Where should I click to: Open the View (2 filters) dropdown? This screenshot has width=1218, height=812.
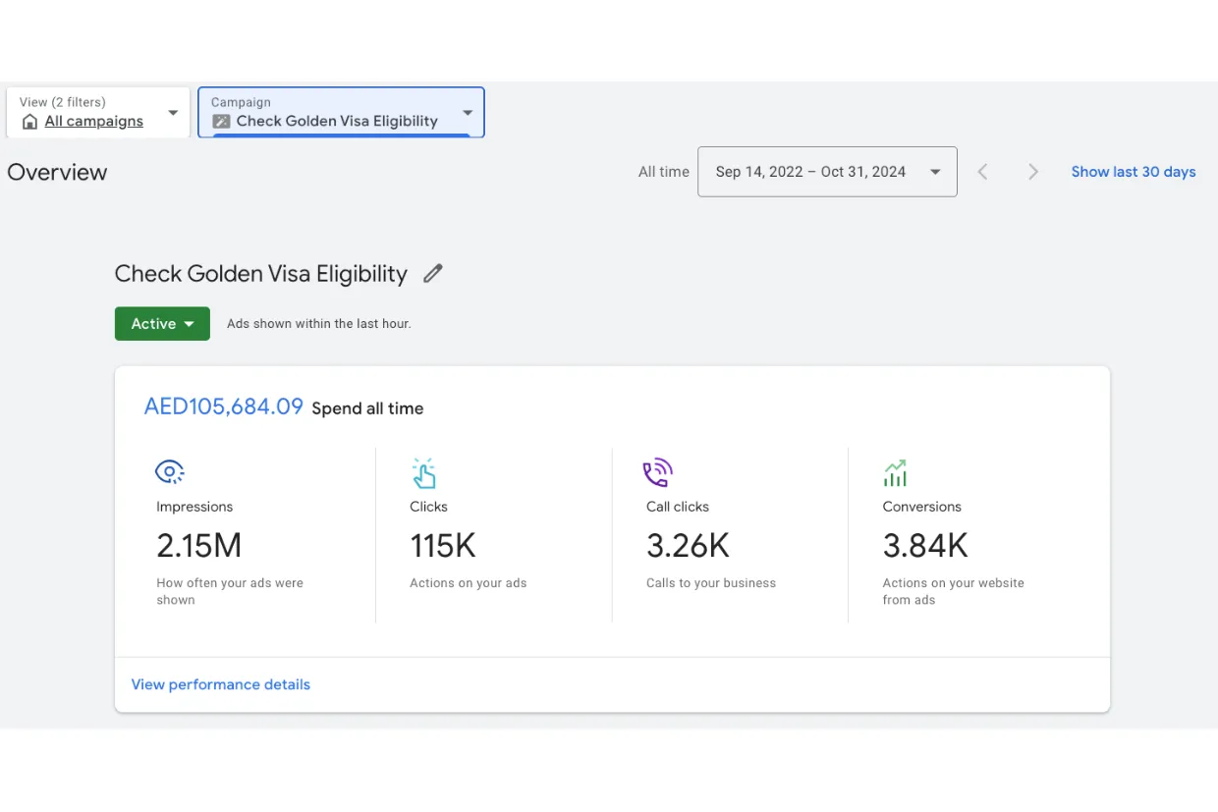coord(98,112)
